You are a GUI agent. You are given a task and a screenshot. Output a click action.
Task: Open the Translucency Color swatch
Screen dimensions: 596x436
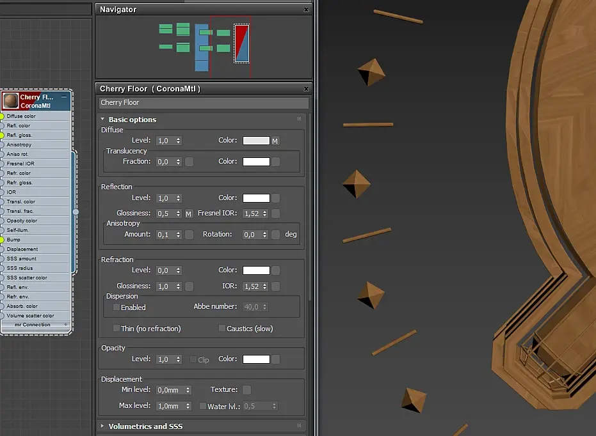click(x=256, y=162)
